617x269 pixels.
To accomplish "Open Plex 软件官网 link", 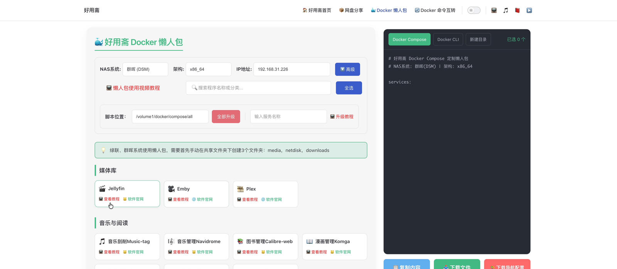I will coord(271,200).
